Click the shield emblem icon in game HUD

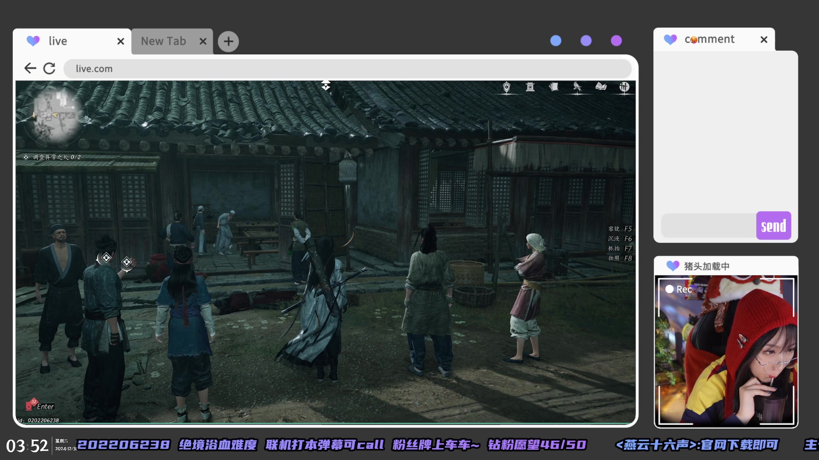coord(506,87)
